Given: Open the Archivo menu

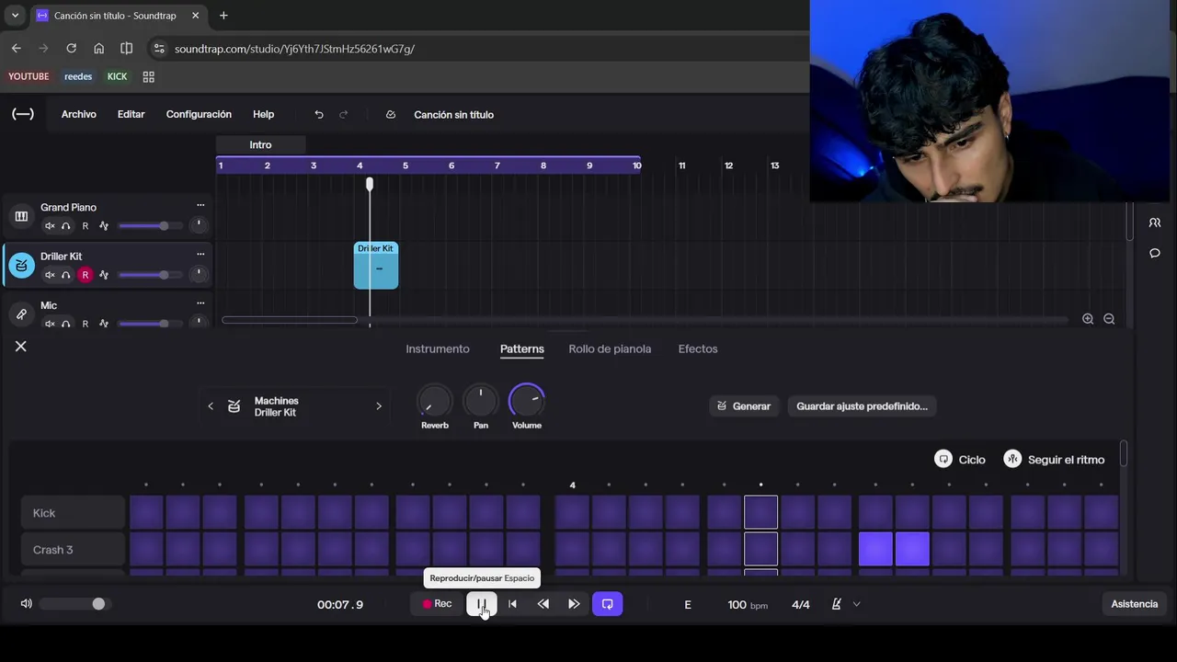Looking at the screenshot, I should (x=79, y=114).
